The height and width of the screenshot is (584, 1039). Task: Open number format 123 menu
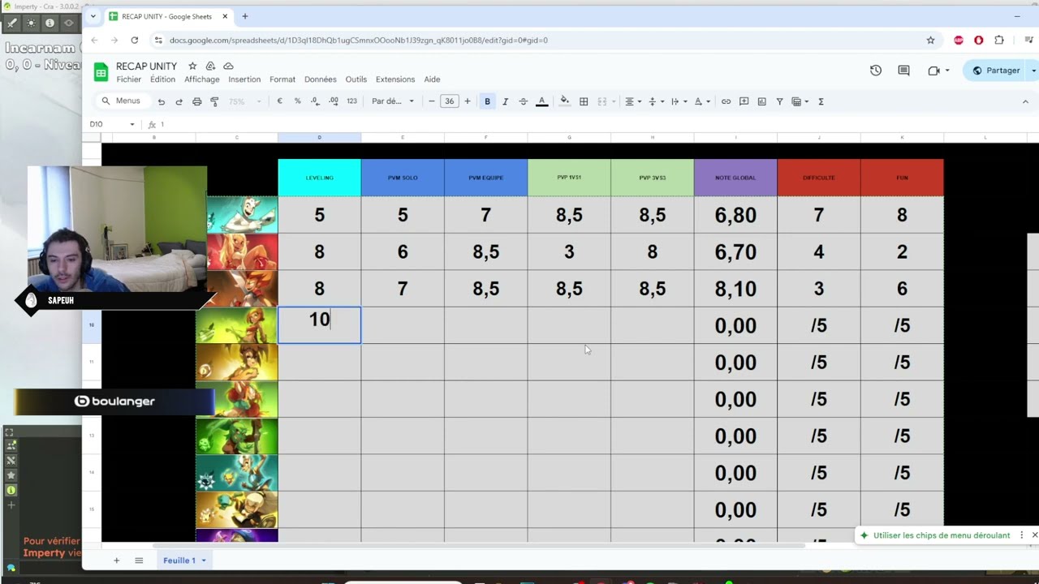351,101
